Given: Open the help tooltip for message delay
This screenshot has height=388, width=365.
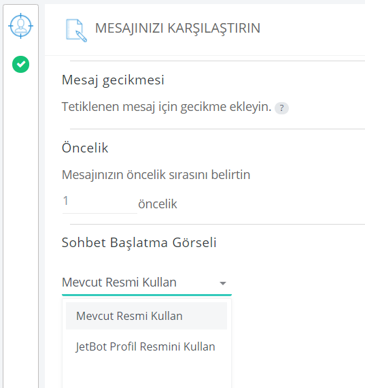Looking at the screenshot, I should pos(281,108).
